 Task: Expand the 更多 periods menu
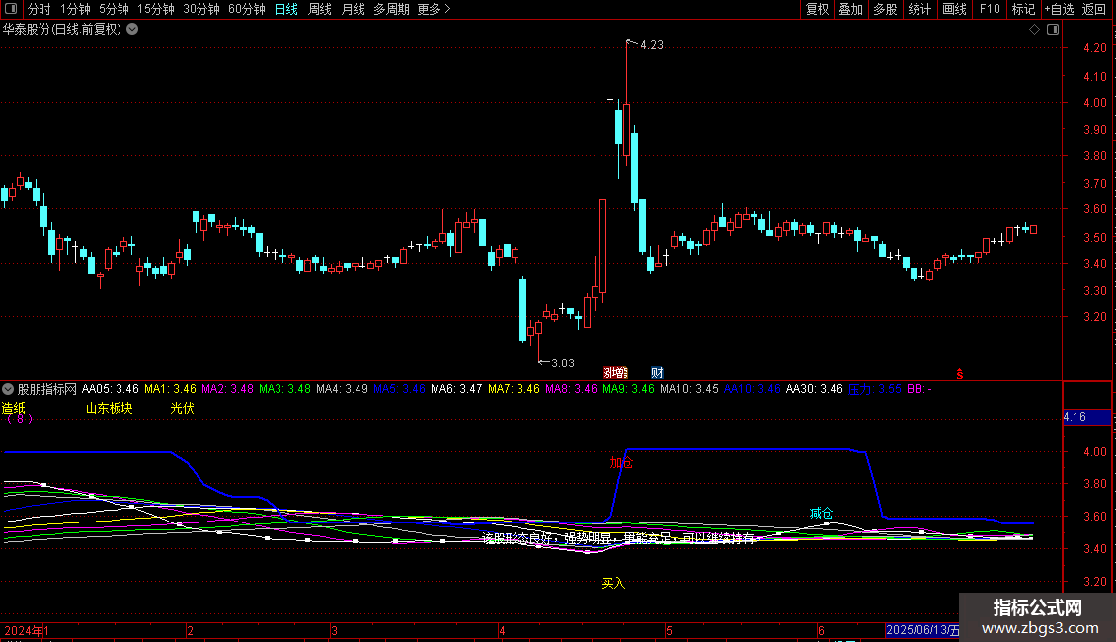(x=434, y=9)
